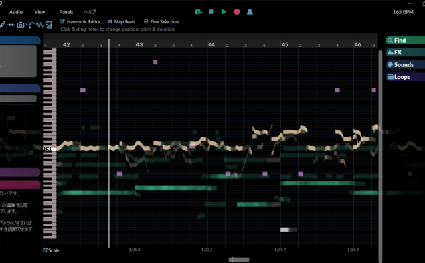Click the 1:04.7 time label
Screen dimensions: 425x263
280,250
